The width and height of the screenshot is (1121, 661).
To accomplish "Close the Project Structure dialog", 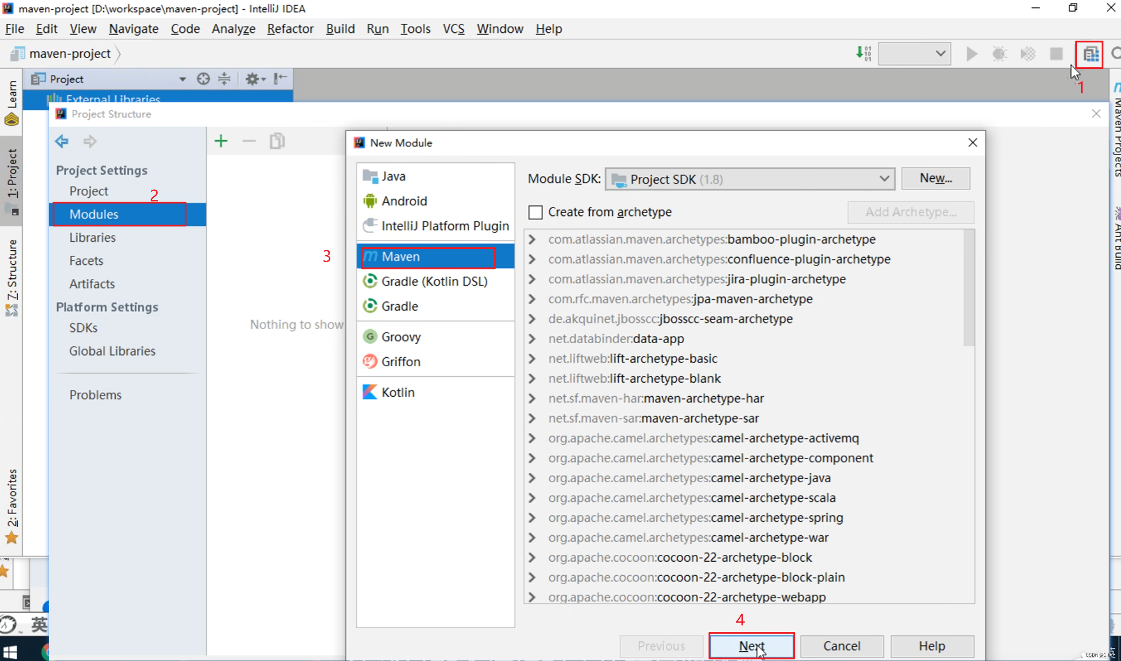I will [1096, 114].
